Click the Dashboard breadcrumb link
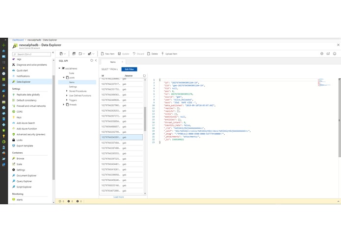Viewport: 341px width, 242px height. pos(18,40)
